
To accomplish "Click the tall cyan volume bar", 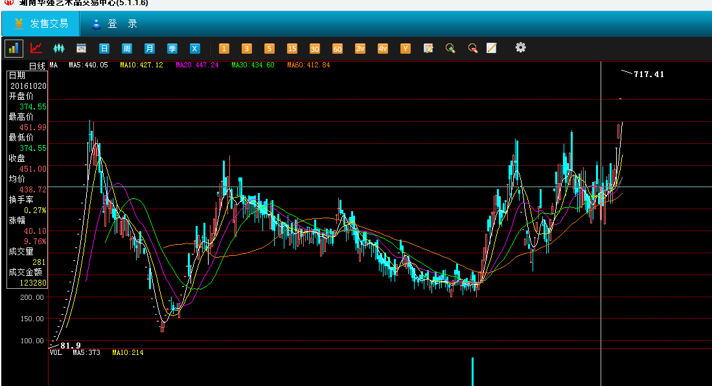I will point(472,372).
